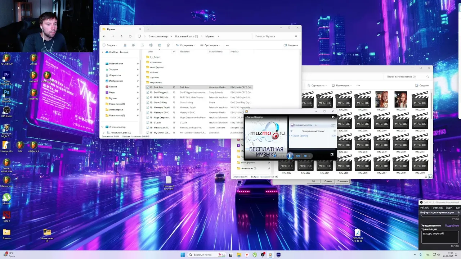The image size is (461, 259).
Task: Add a new tab in Музыка Explorer
Action: tap(148, 29)
